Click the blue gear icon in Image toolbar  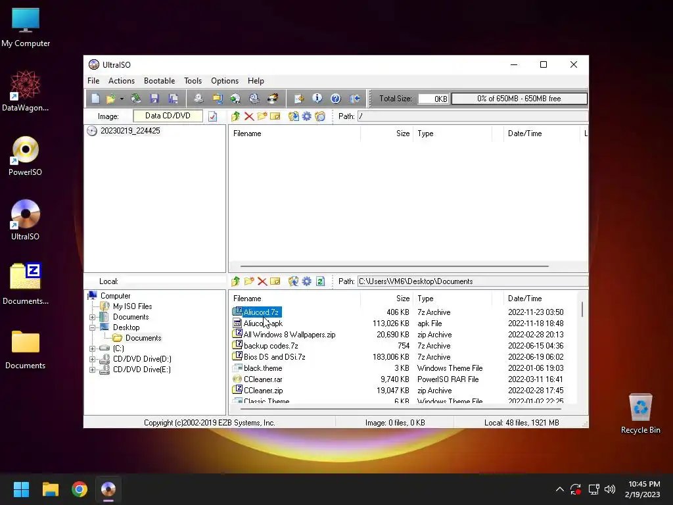(x=306, y=116)
